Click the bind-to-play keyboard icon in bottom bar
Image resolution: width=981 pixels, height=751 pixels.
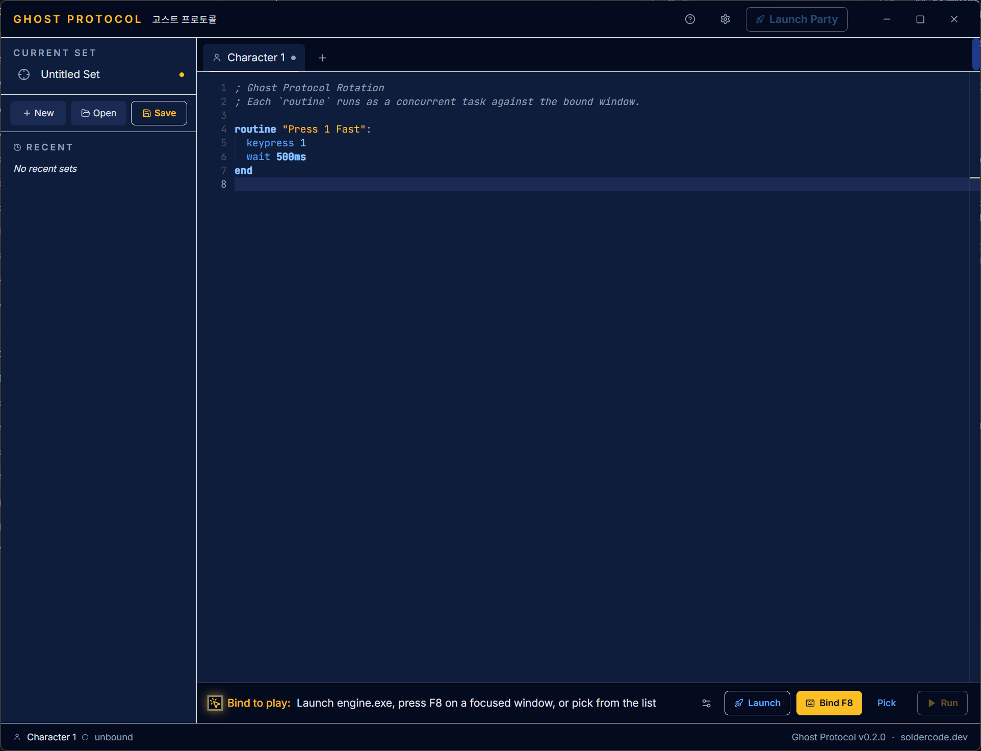point(215,703)
